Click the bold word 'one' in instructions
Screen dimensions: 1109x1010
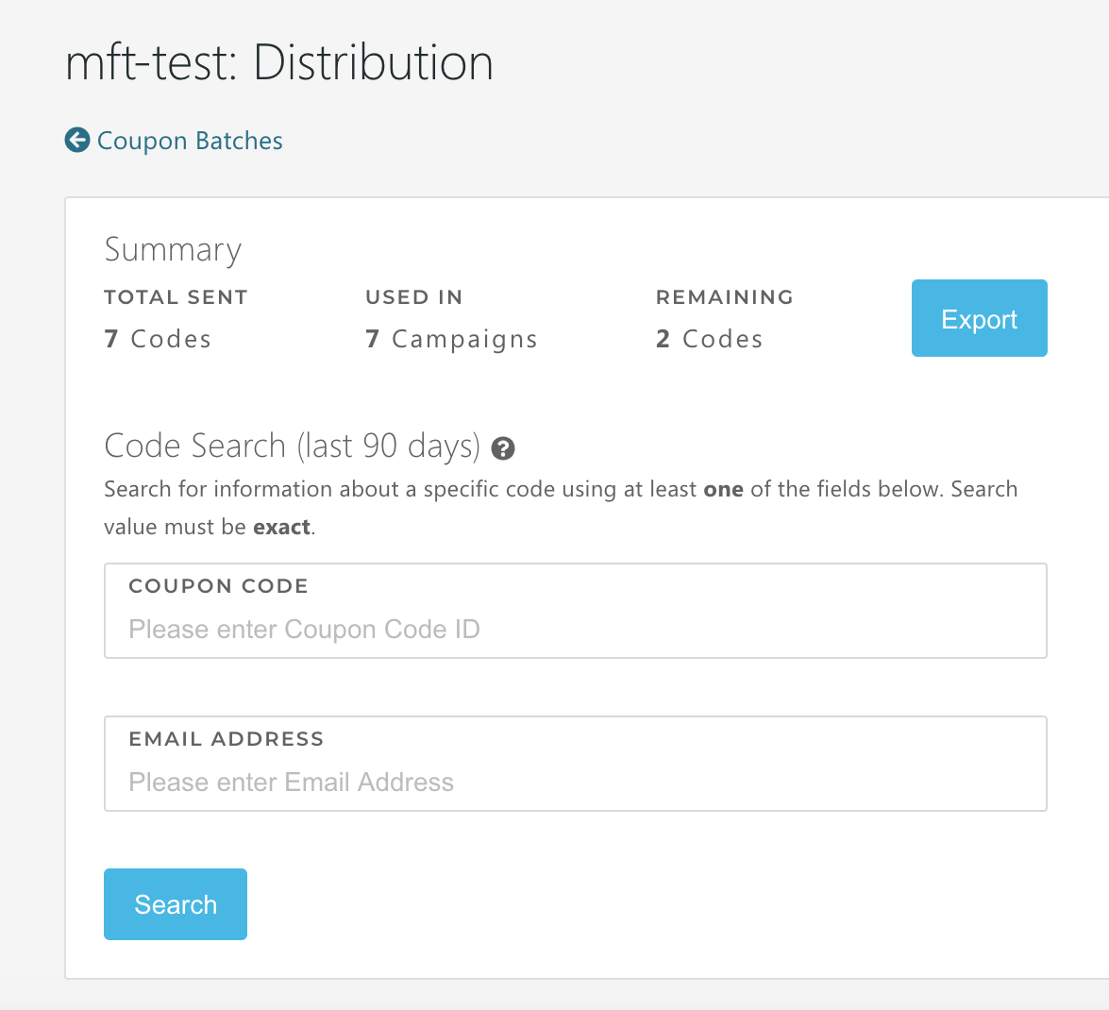(723, 489)
